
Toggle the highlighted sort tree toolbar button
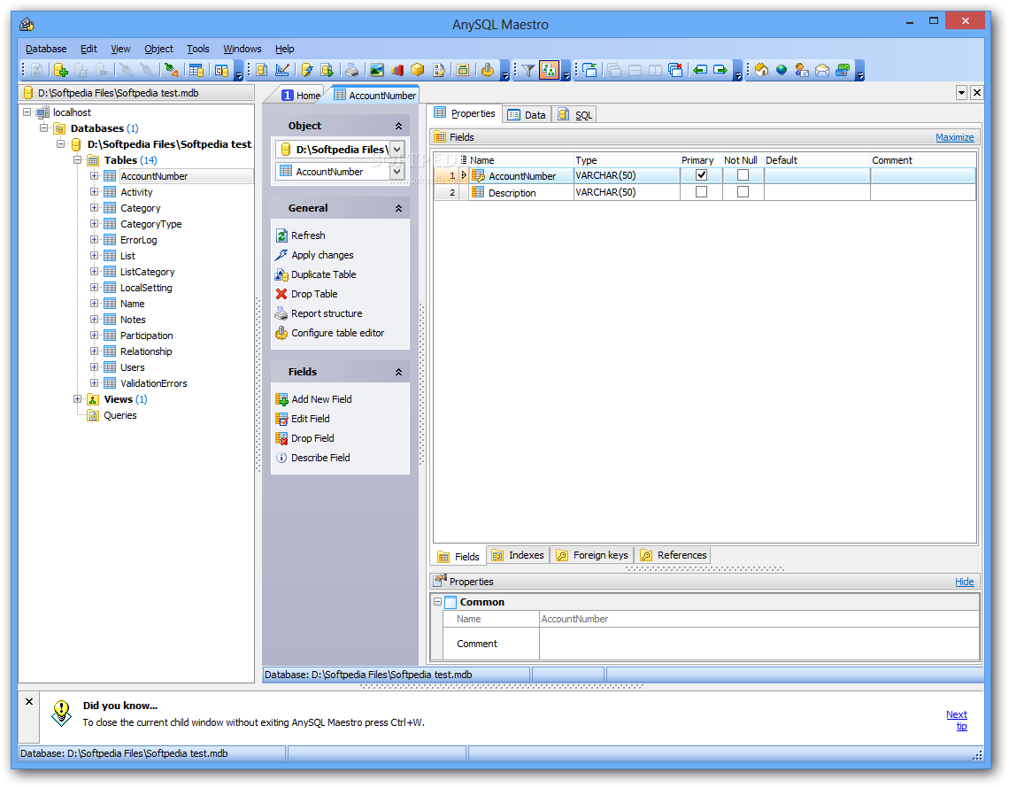549,70
